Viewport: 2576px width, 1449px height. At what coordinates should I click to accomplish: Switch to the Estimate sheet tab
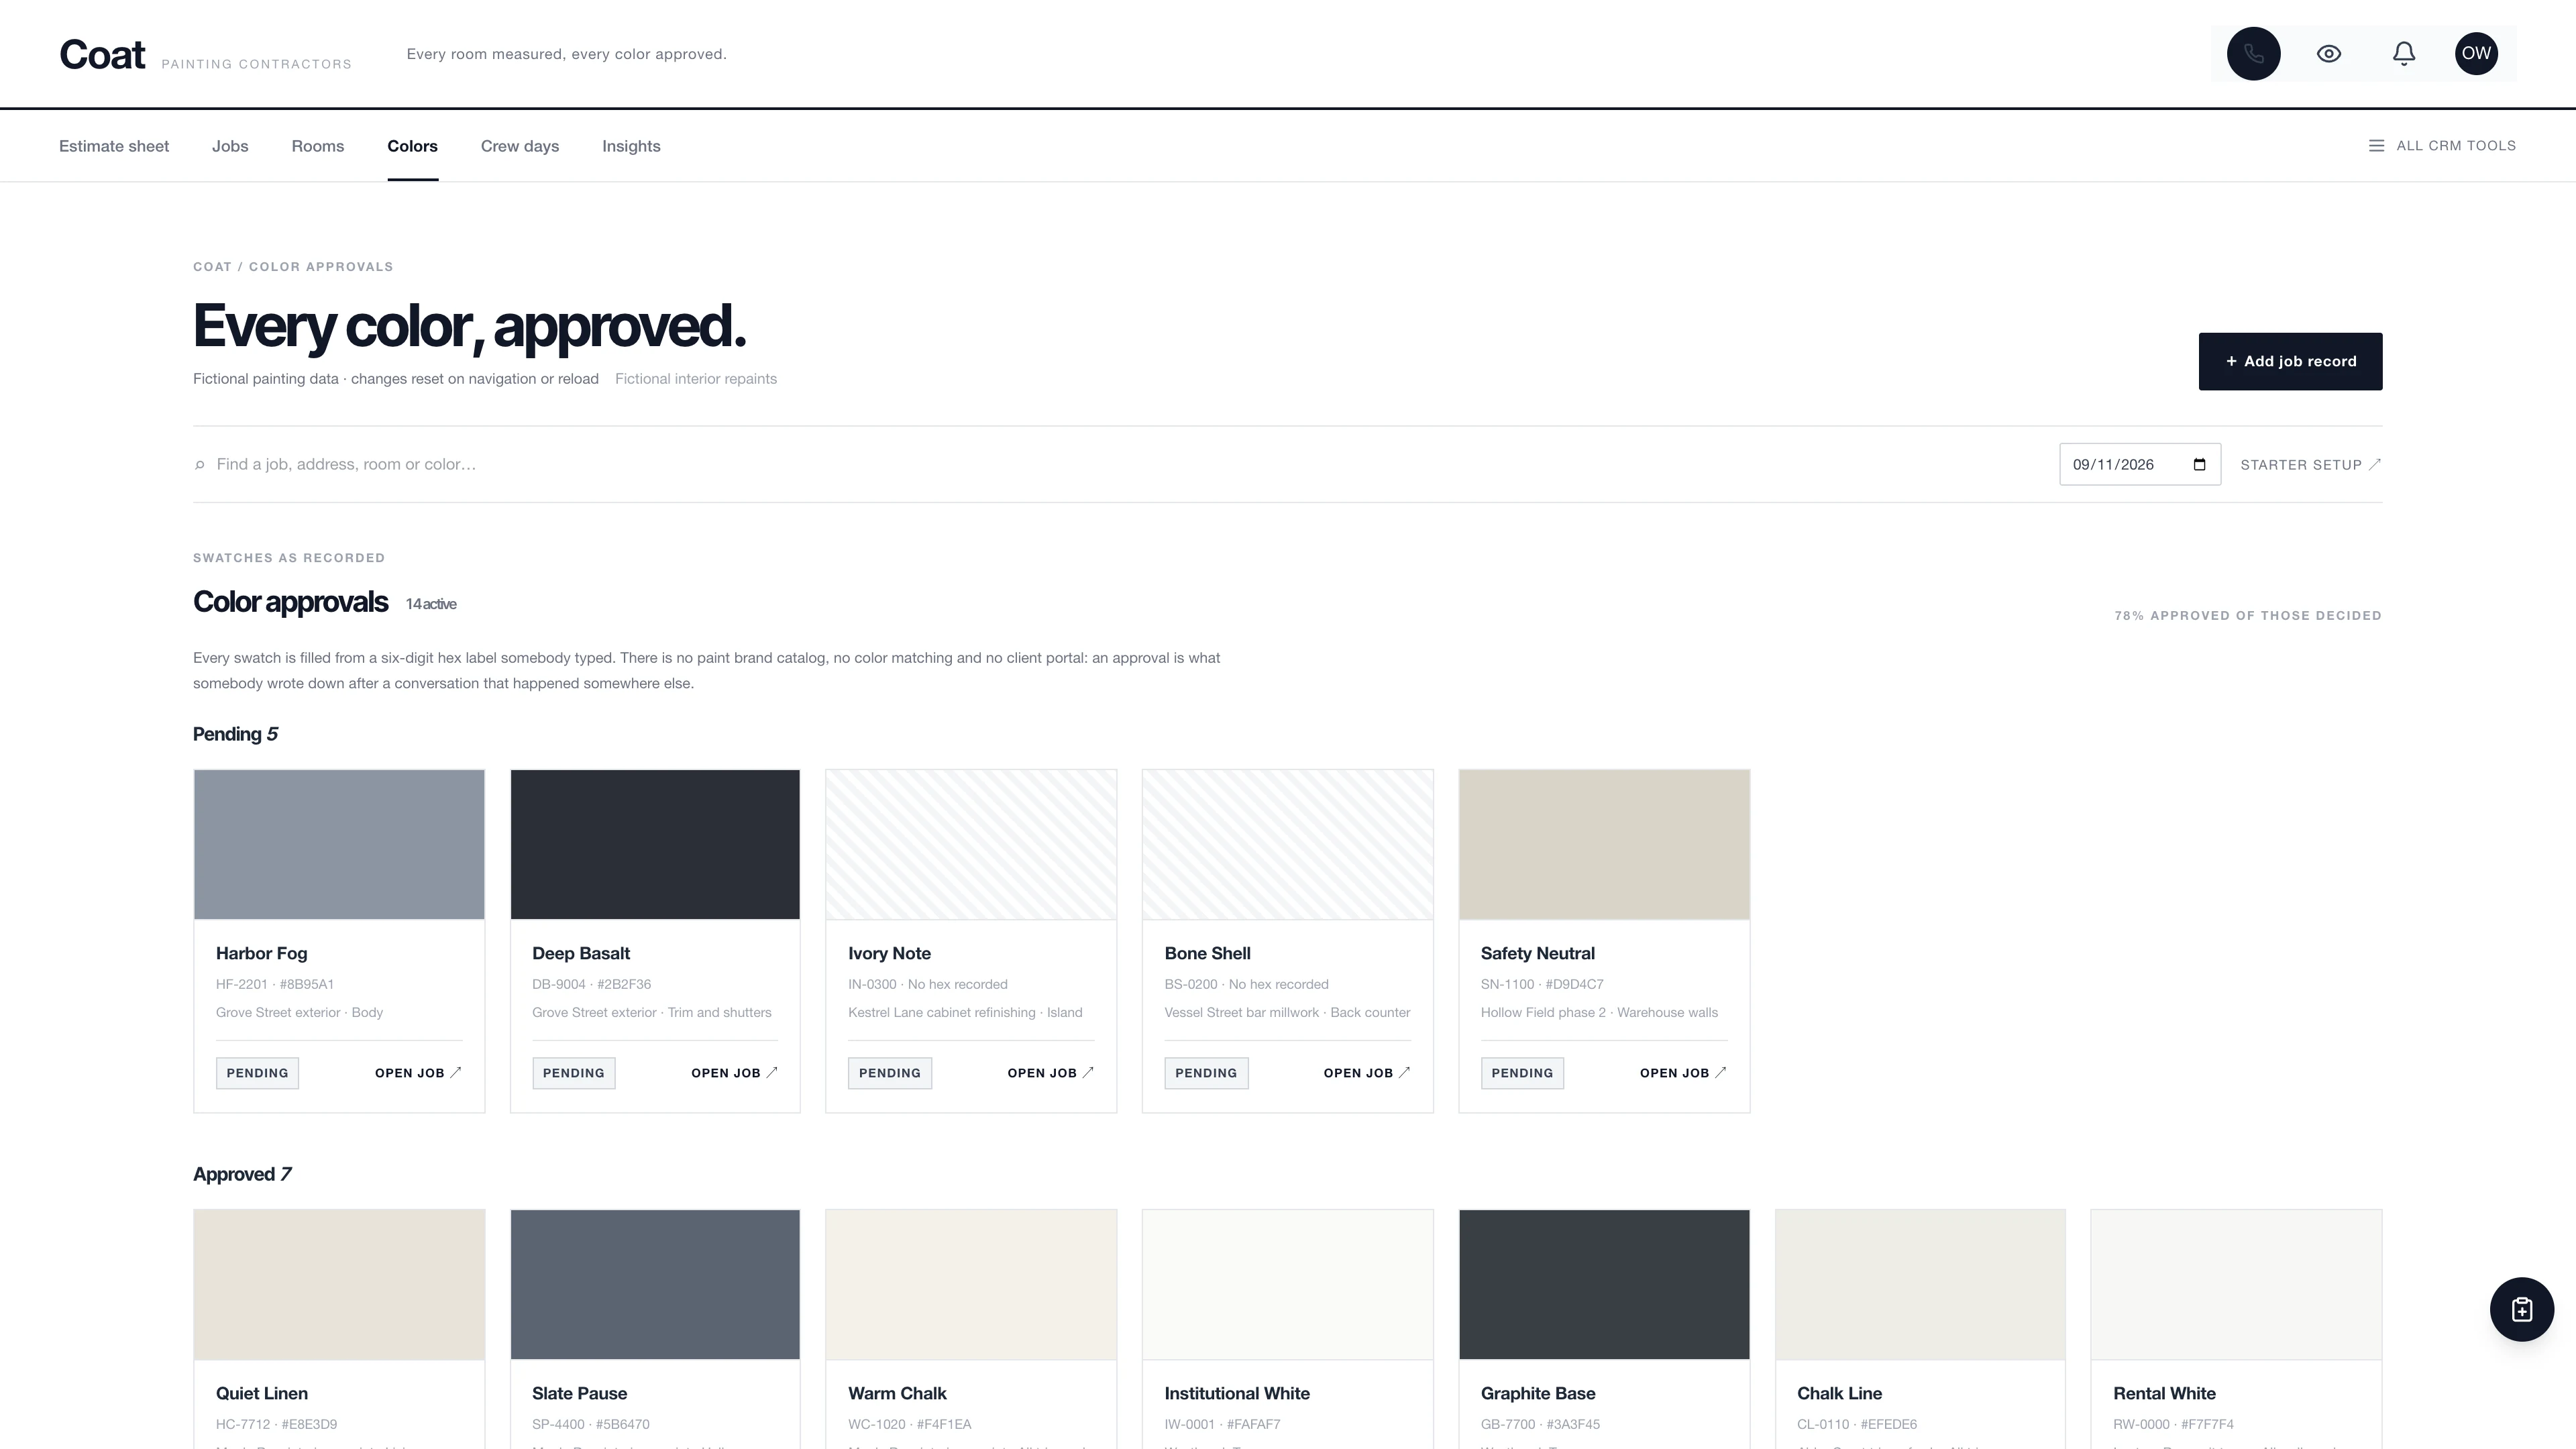(x=114, y=146)
